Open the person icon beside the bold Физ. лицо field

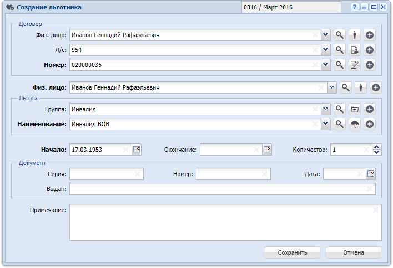(x=361, y=87)
